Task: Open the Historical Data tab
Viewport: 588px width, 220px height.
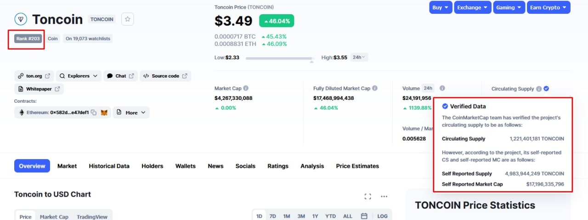Action: tap(109, 166)
